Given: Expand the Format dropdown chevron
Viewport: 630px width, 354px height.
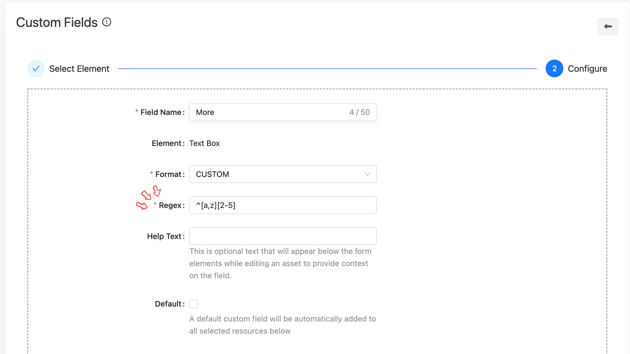Looking at the screenshot, I should [367, 174].
